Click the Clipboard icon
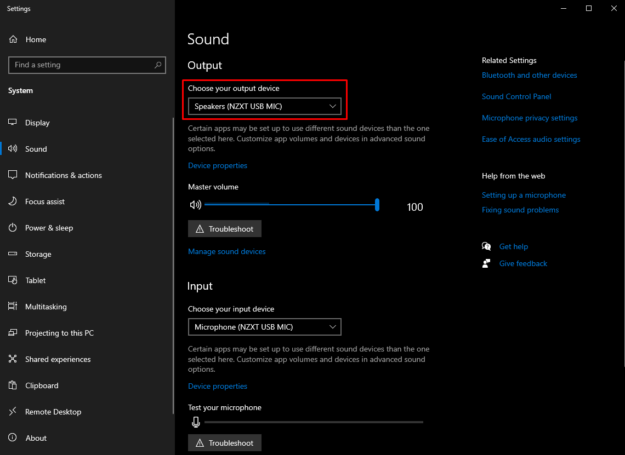Screen dimensions: 625x455 click(x=13, y=385)
